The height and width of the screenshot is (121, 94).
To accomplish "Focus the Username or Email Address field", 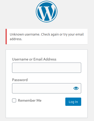I will [47, 68].
